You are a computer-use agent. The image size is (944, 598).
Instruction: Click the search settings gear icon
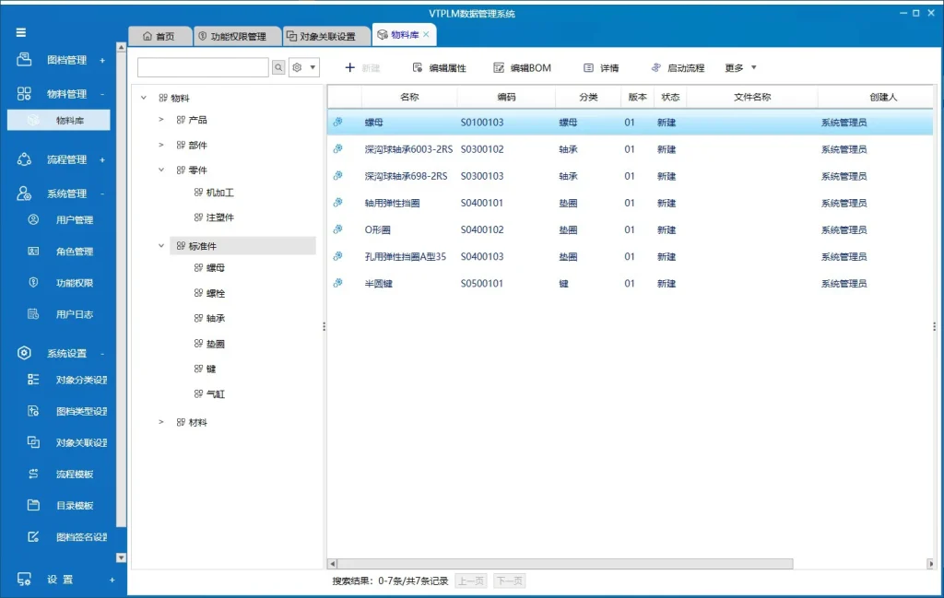coord(297,67)
